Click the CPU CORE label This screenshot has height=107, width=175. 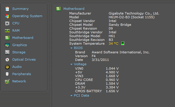[84, 80]
